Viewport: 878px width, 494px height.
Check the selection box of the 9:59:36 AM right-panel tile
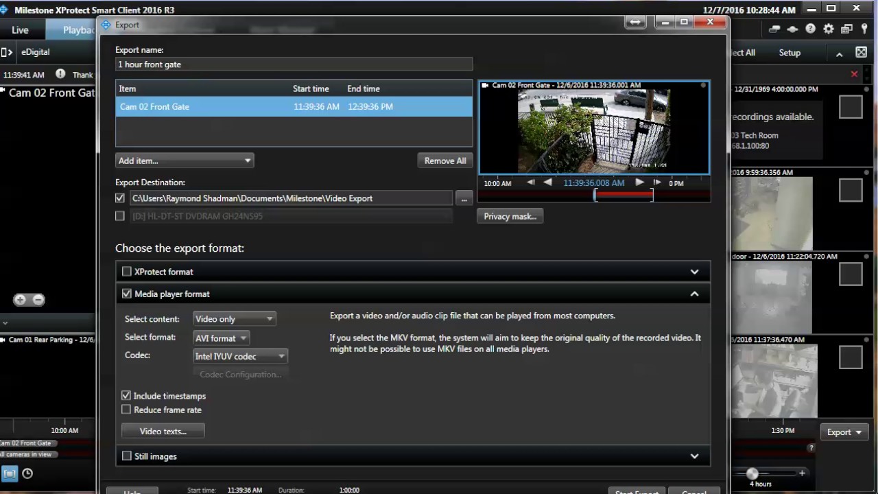pos(851,191)
